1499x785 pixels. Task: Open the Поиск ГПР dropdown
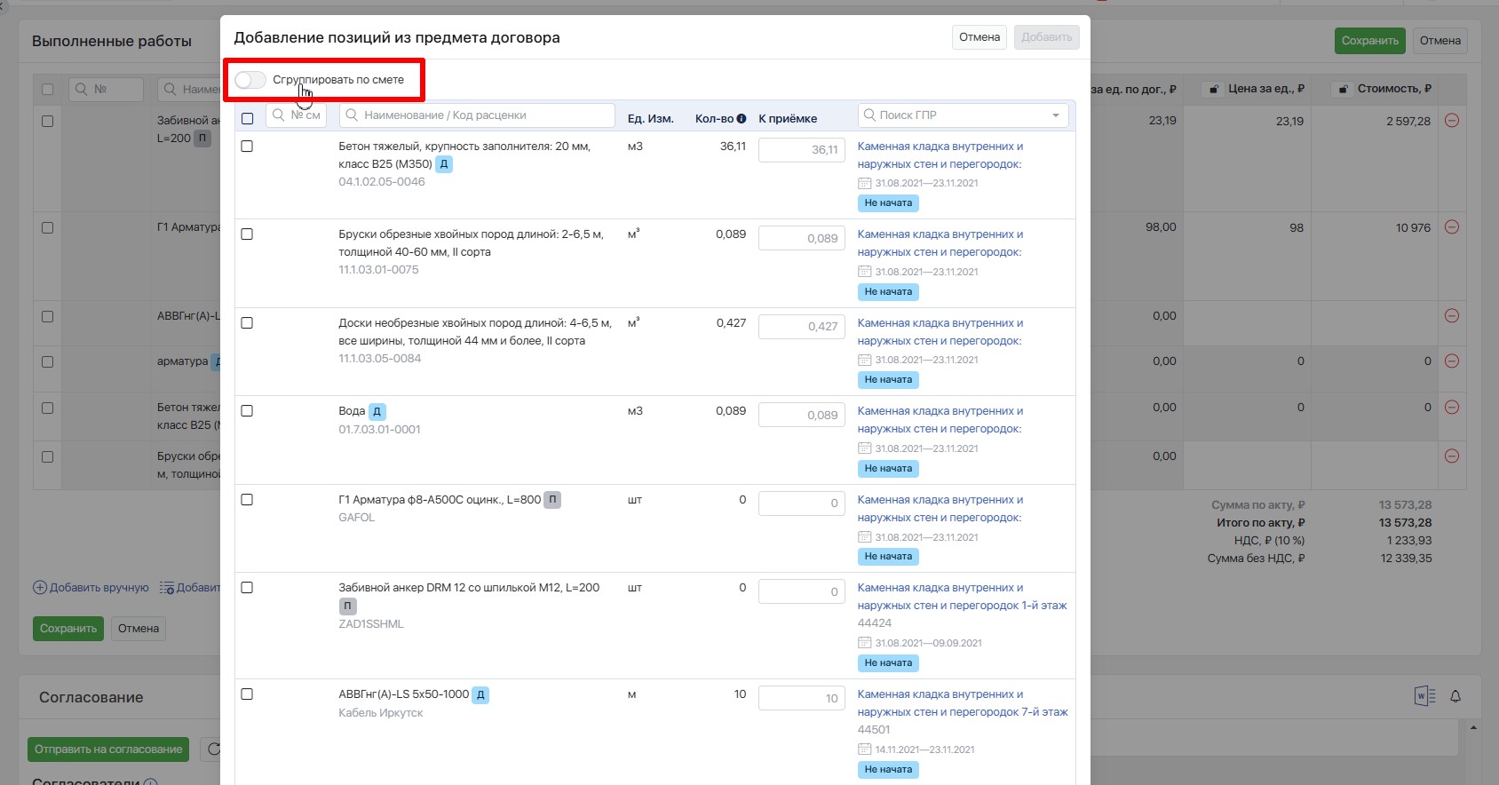tap(963, 115)
